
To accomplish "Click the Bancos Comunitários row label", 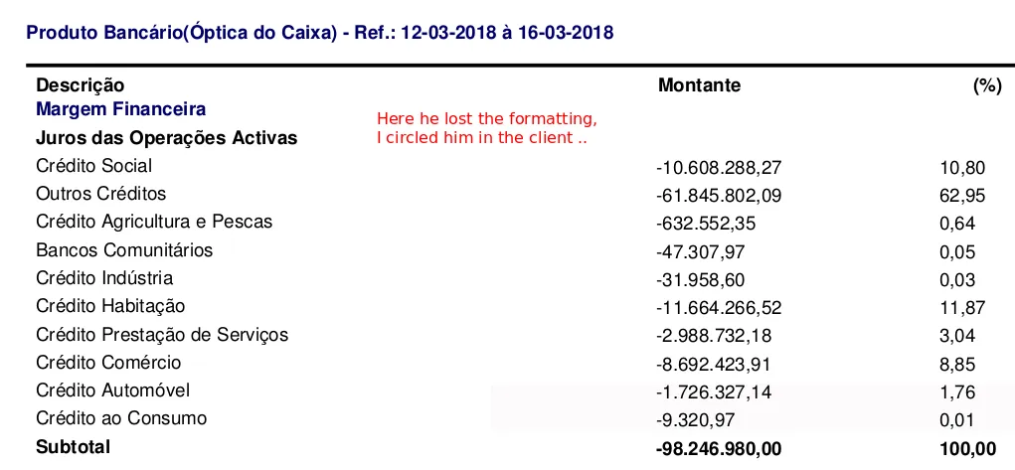I will point(124,249).
